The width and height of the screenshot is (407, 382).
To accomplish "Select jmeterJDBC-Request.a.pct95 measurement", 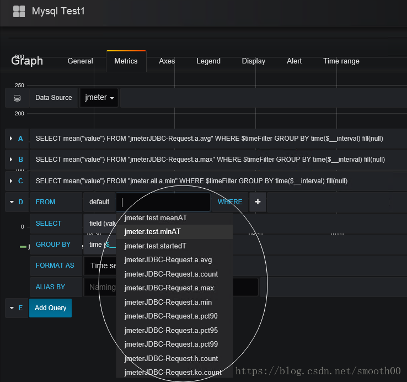I will click(x=174, y=330).
